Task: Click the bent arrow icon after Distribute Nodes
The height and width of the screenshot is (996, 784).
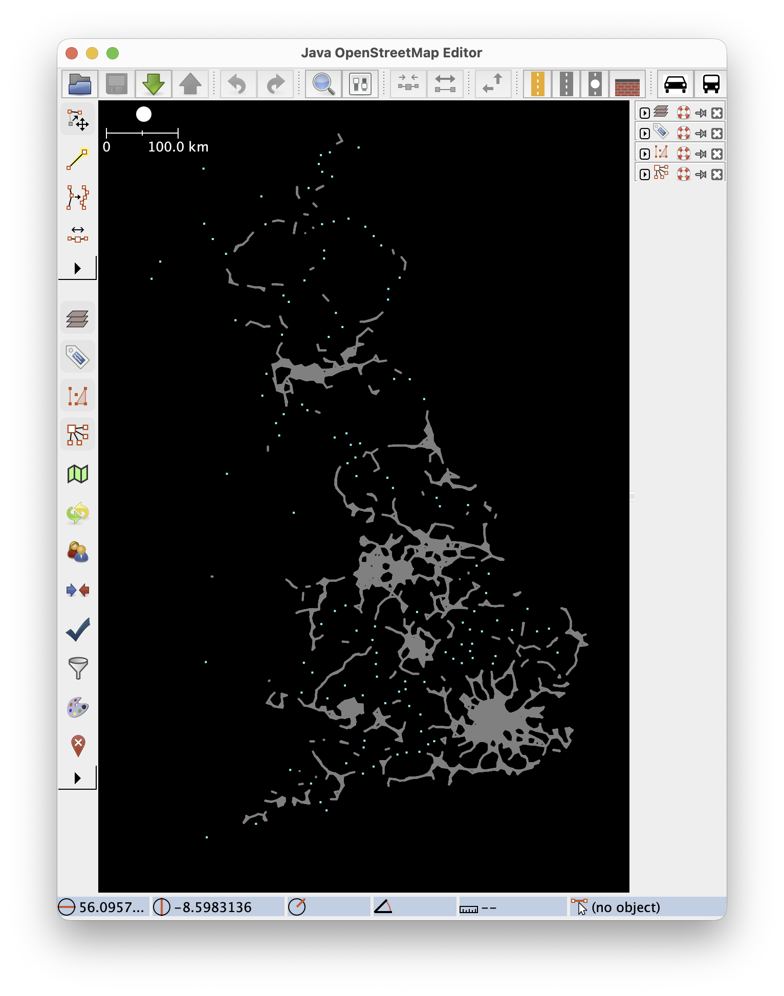Action: click(493, 84)
